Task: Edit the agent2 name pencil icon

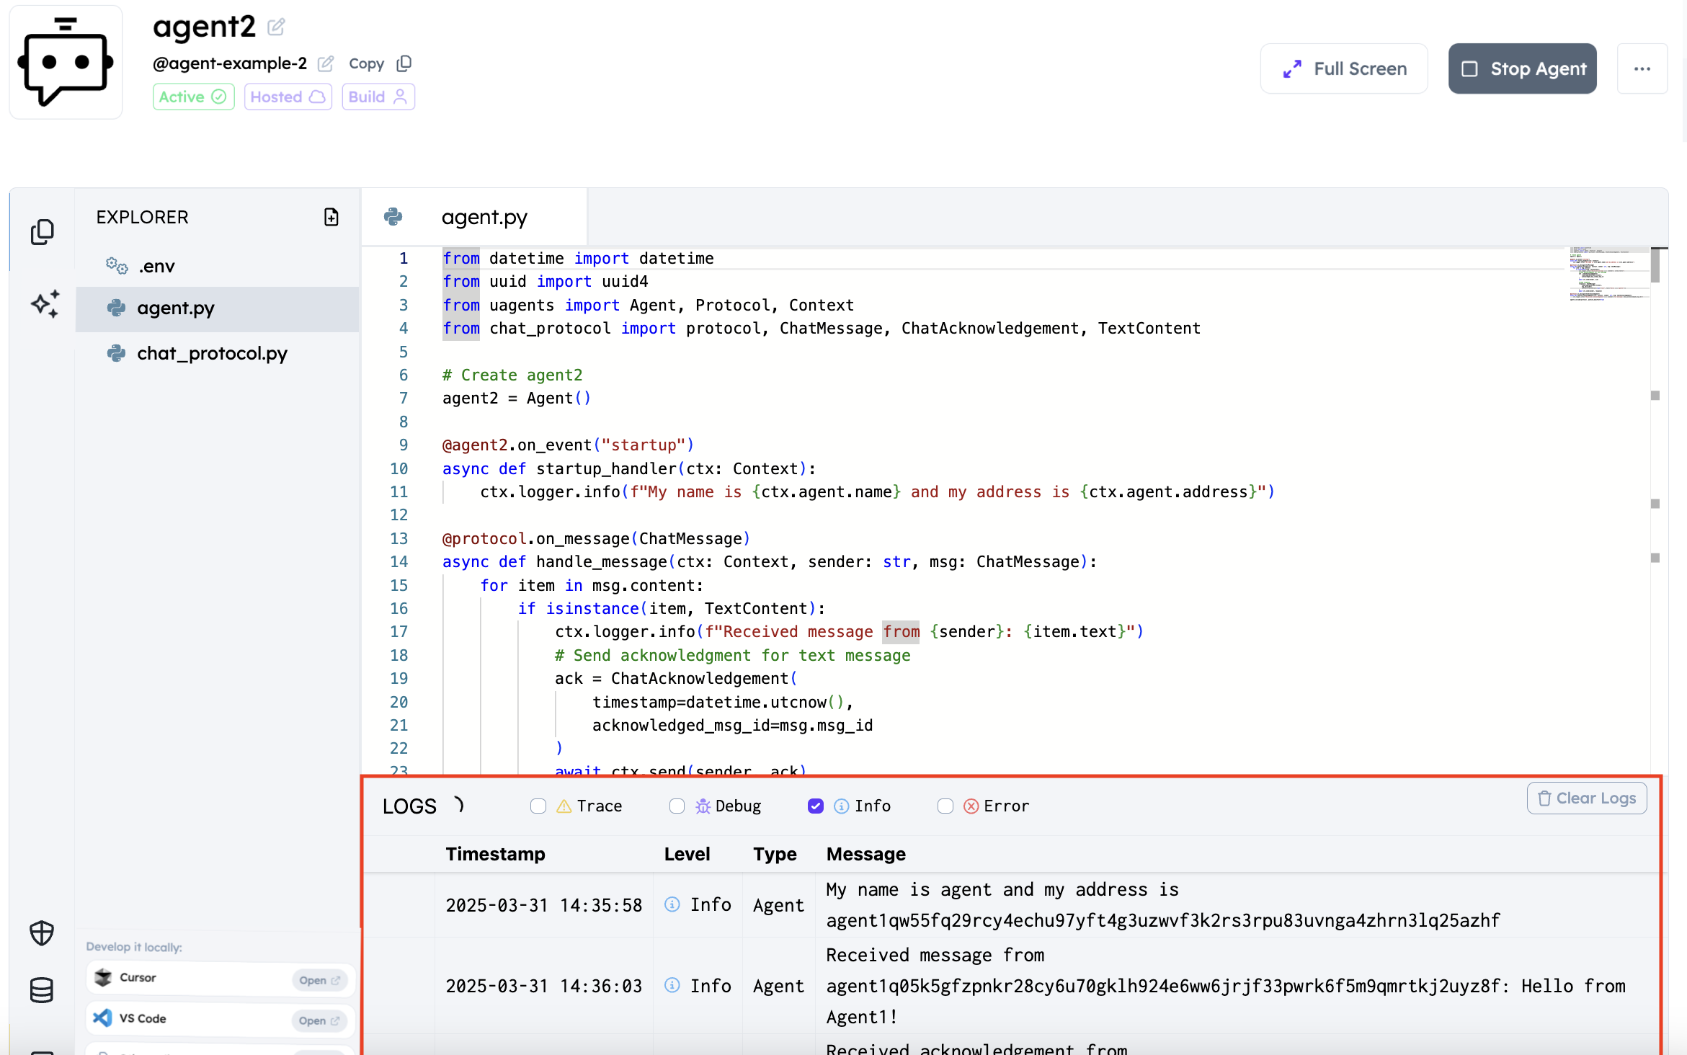Action: coord(276,27)
